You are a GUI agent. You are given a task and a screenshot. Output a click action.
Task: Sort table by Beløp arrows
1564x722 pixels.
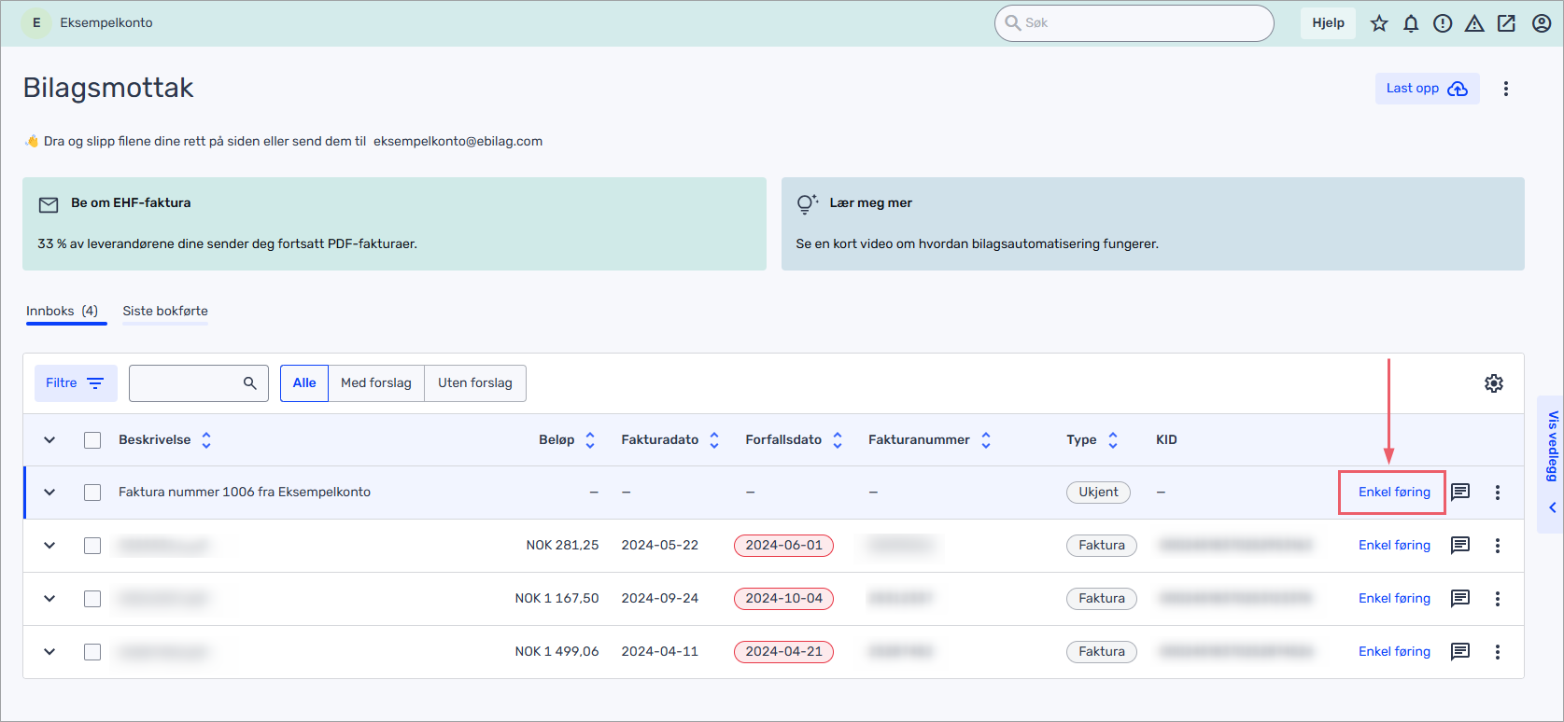[x=590, y=439]
